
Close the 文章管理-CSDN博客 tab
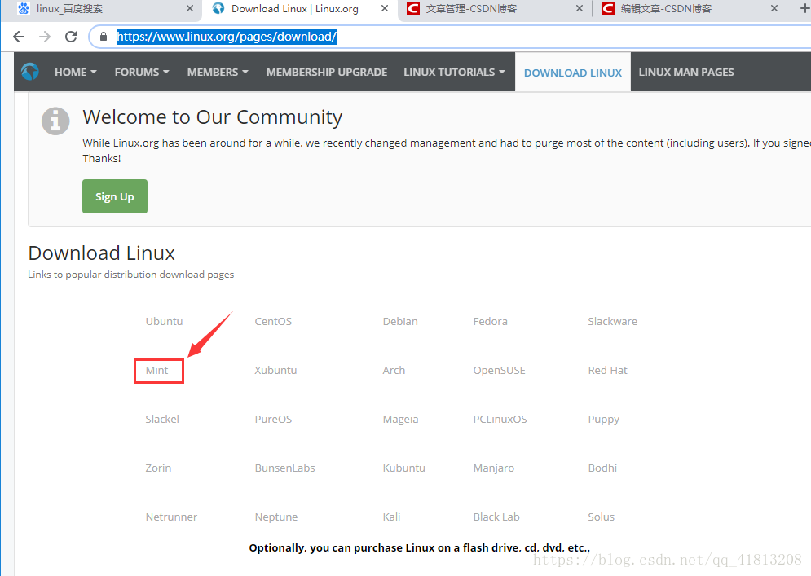[x=580, y=8]
